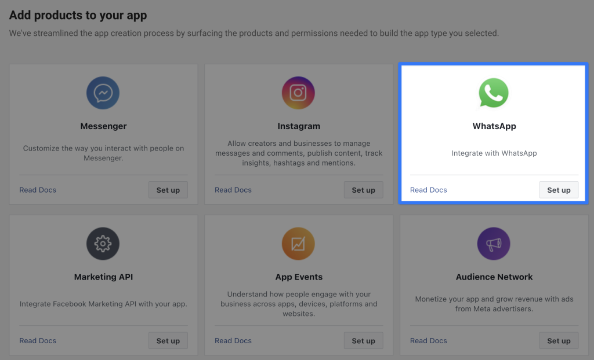Open Read Docs for Messenger
The width and height of the screenshot is (594, 360).
click(38, 190)
